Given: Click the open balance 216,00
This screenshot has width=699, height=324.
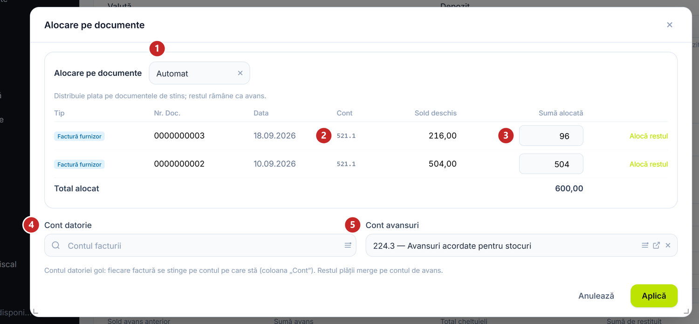Looking at the screenshot, I should [443, 136].
